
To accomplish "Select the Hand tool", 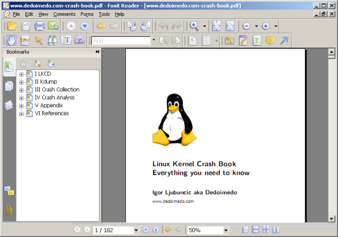I will [11, 40].
